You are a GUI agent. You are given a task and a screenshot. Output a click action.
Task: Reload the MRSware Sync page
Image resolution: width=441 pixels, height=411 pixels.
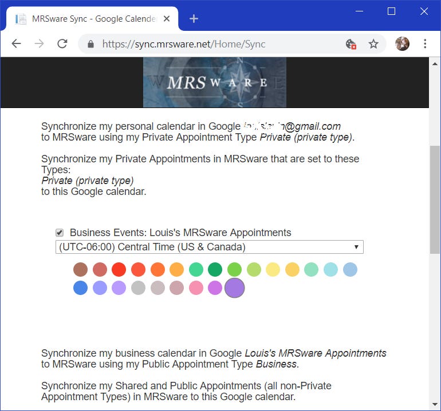pyautogui.click(x=62, y=44)
